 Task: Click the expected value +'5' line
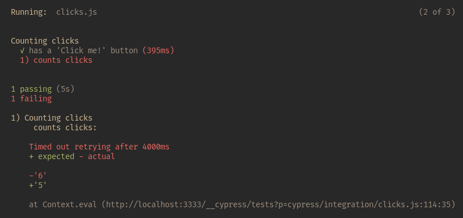(x=38, y=185)
